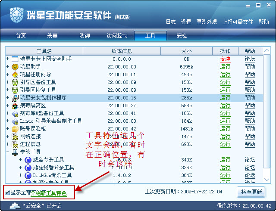Switch to the 首页 tab
The image size is (276, 211).
coord(21,36)
